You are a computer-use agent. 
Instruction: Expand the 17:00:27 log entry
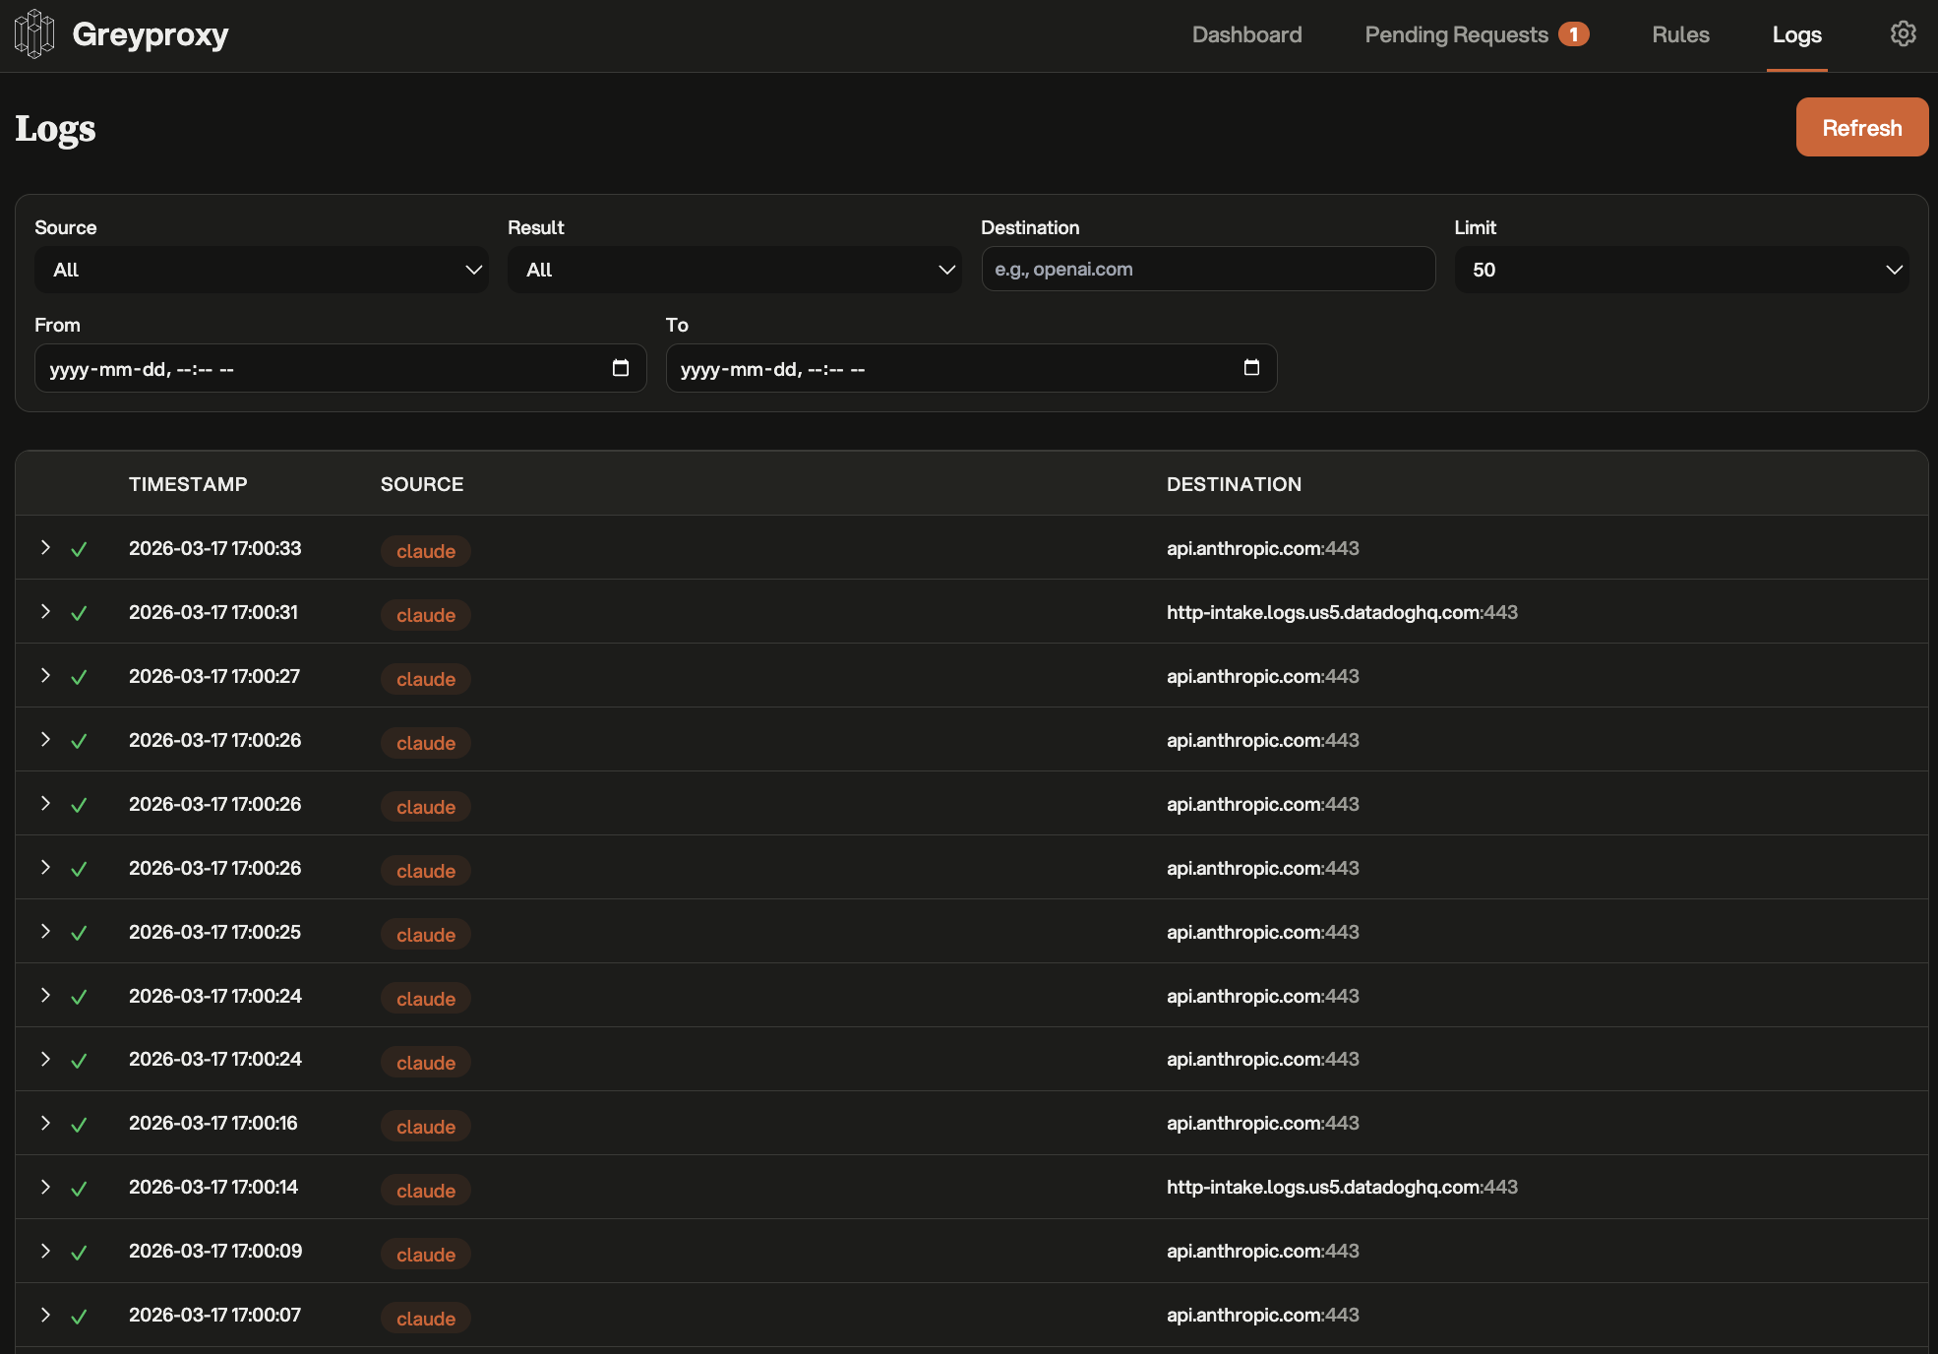click(45, 675)
